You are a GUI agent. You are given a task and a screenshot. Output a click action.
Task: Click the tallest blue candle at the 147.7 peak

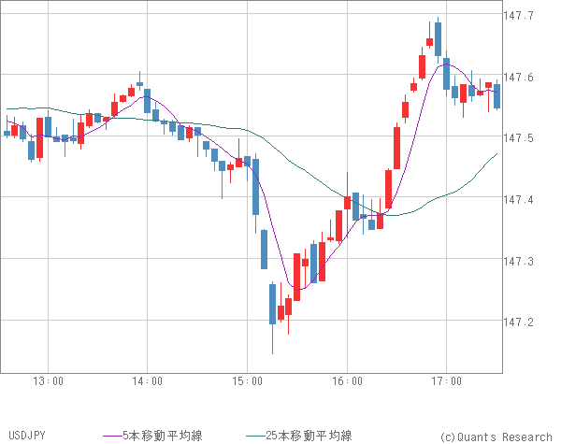pos(438,39)
